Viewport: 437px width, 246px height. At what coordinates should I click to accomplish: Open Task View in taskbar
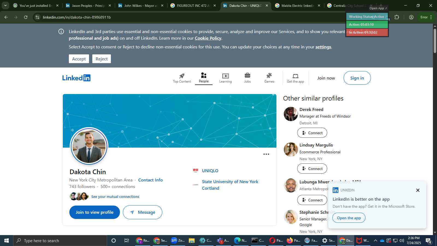[x=127, y=241]
